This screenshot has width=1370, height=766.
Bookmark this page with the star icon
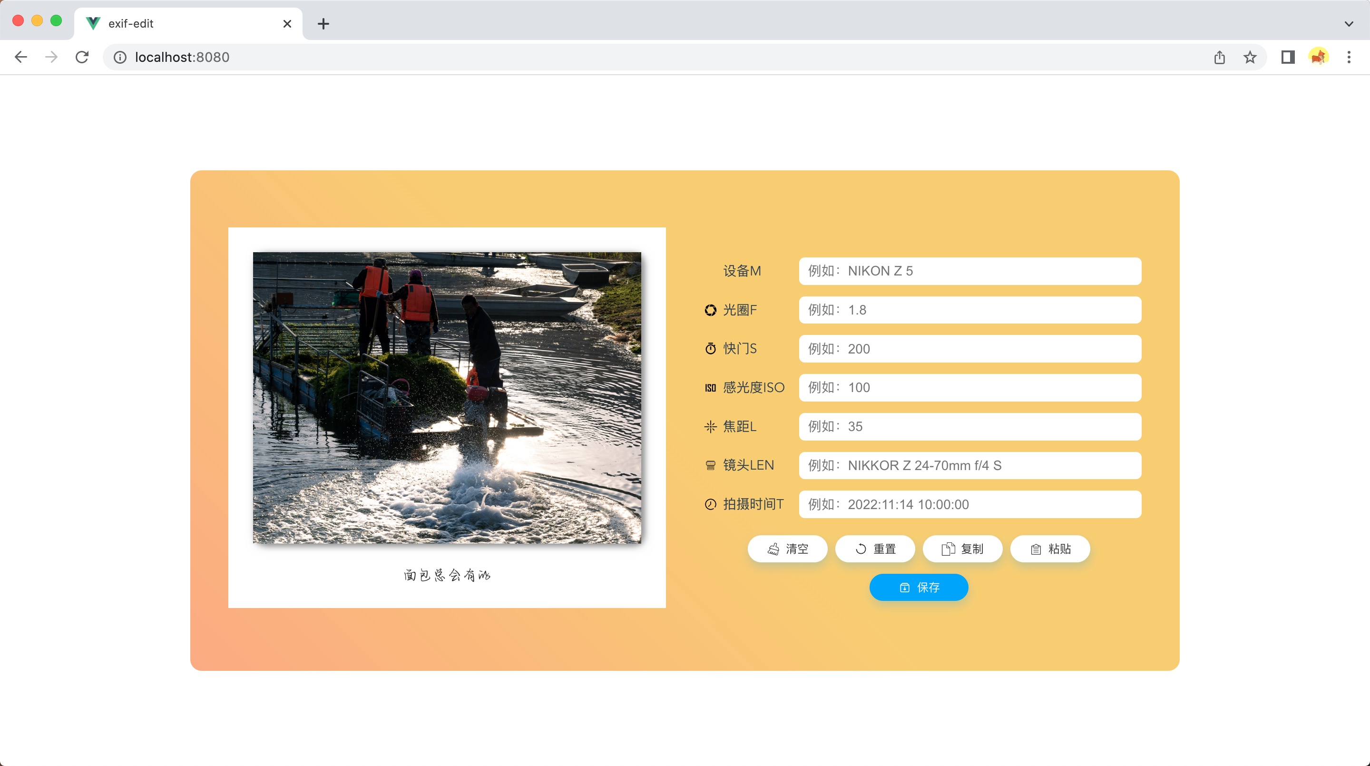[1250, 57]
